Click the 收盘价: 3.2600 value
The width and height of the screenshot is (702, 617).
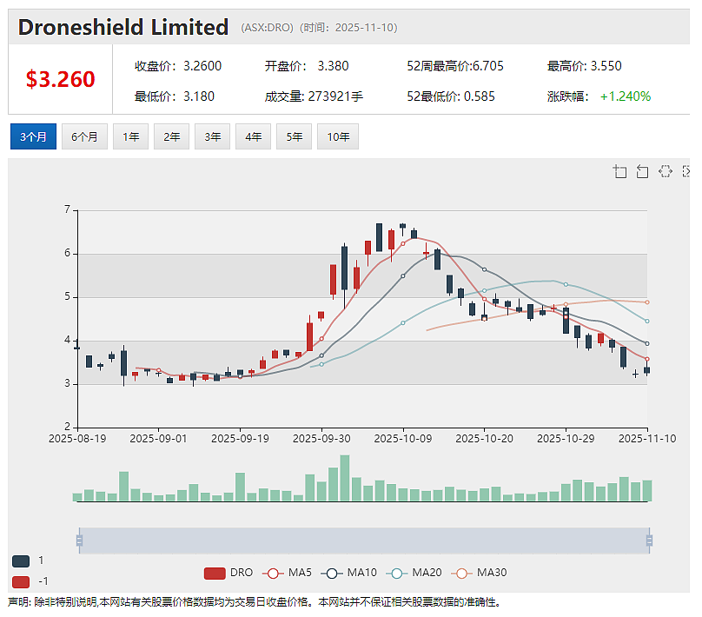point(178,66)
